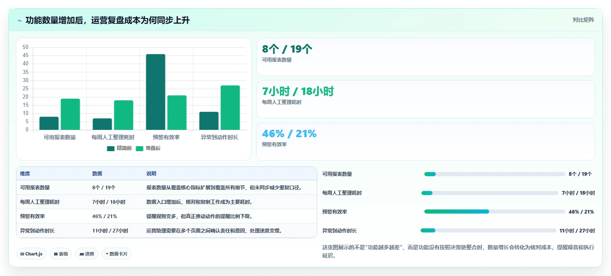
Task: Click the 进度 tag chip
Action: coord(87,254)
